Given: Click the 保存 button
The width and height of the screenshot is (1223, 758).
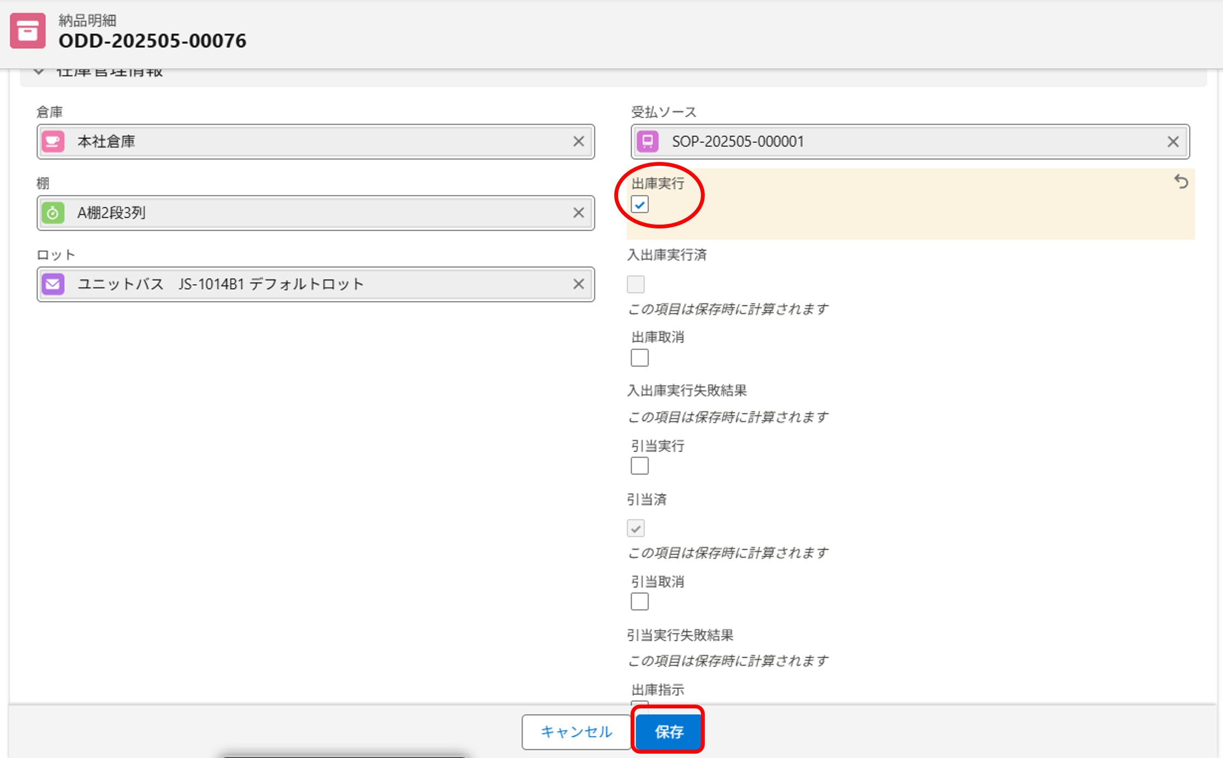Looking at the screenshot, I should pyautogui.click(x=669, y=732).
